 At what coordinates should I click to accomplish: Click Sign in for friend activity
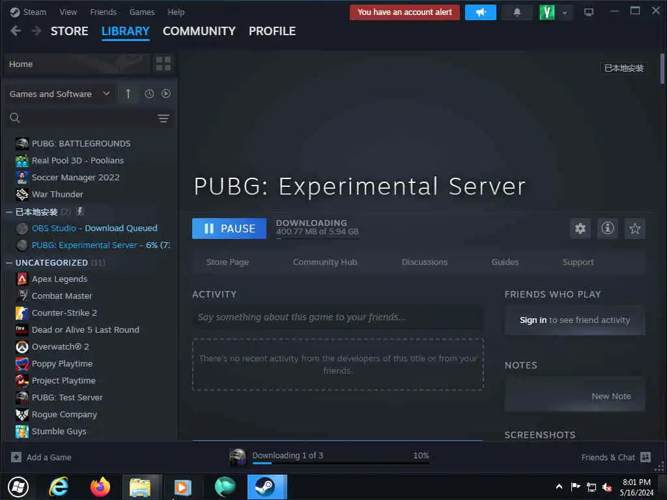coord(533,320)
